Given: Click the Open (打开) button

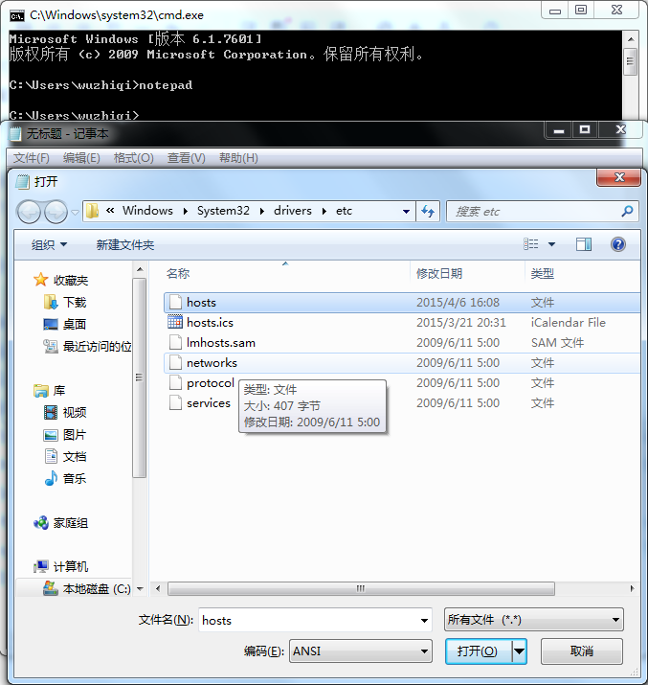Looking at the screenshot, I should coord(479,651).
